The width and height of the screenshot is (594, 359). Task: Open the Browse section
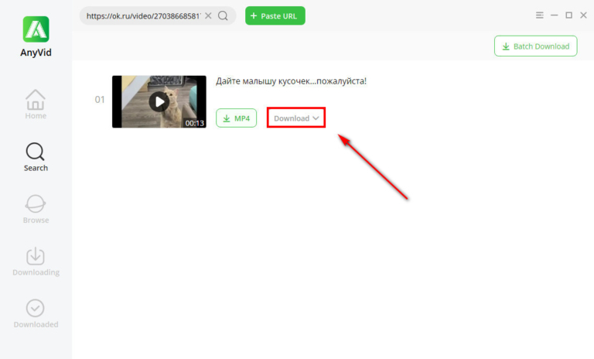coord(36,209)
